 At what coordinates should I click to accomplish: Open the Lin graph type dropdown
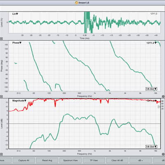pos(15,14)
